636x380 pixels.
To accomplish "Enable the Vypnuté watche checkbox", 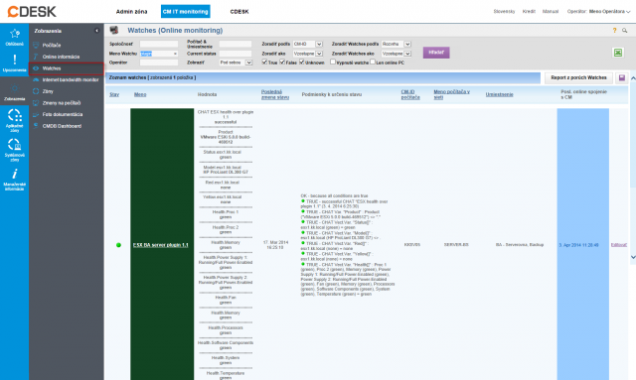I will pos(333,62).
